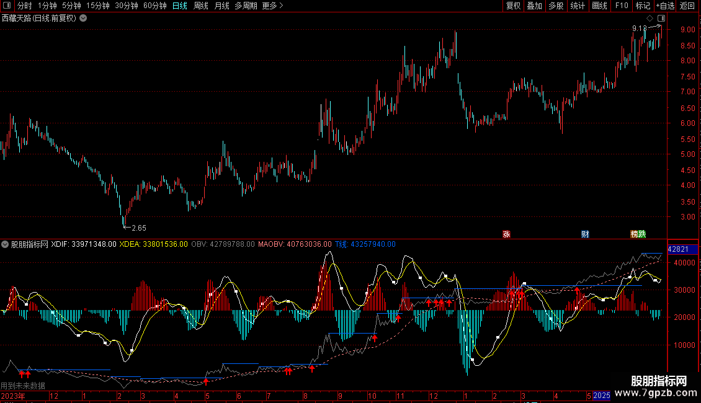Switch to the 周线 weekly tab
This screenshot has width=701, height=403.
pos(201,6)
